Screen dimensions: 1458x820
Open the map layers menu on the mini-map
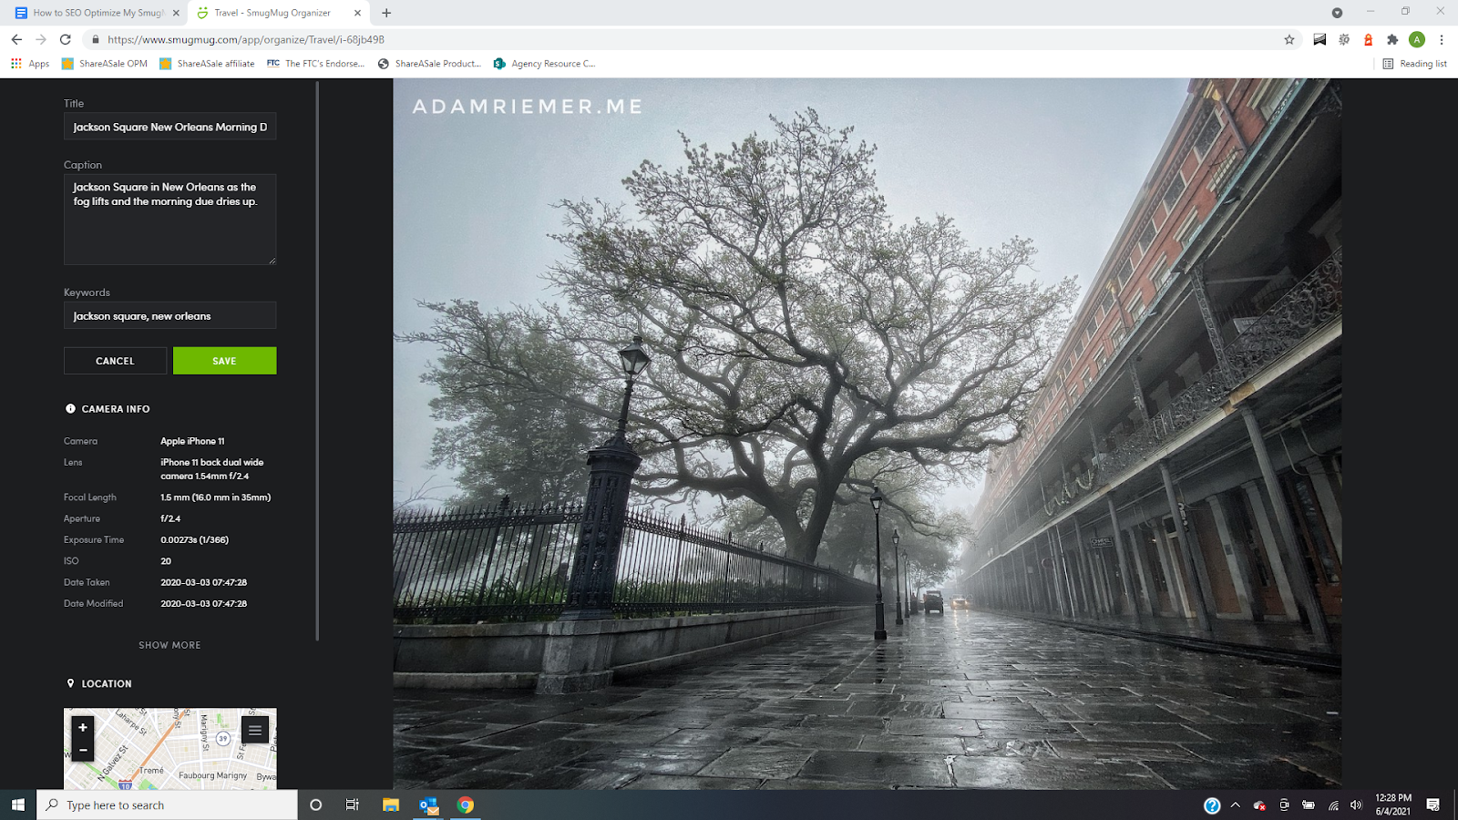[254, 730]
